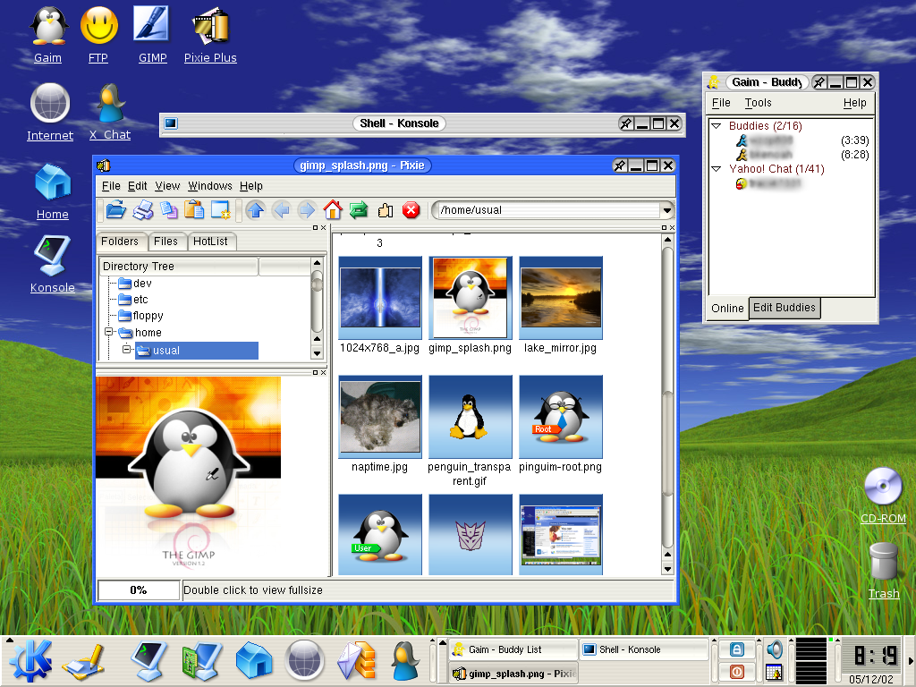Switch to the HotList tab in Pixie
916x687 pixels.
pos(210,242)
